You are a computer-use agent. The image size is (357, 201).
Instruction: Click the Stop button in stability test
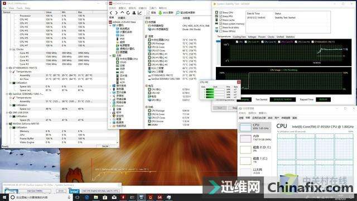point(234,108)
